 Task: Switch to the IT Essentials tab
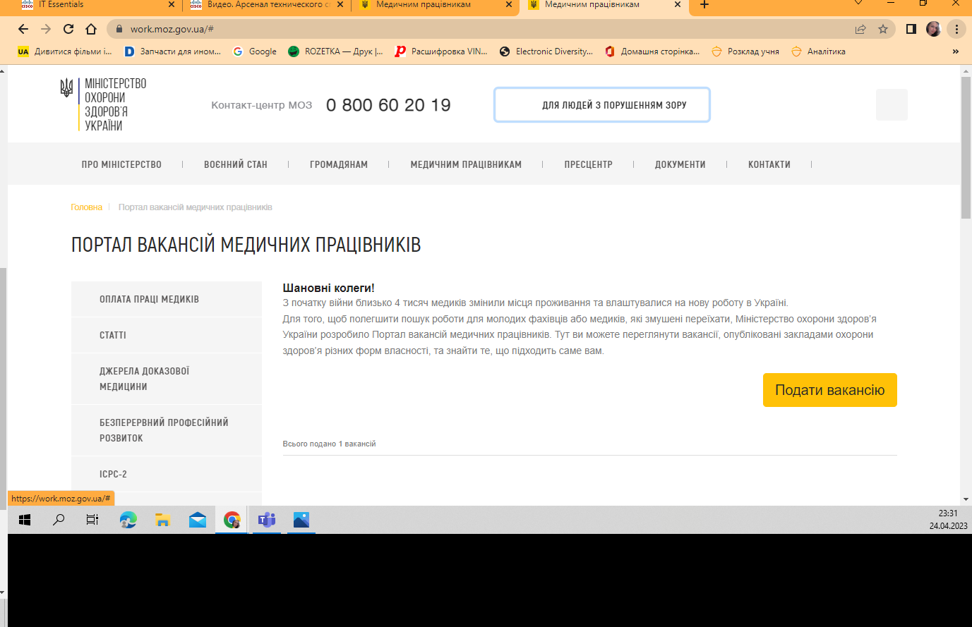(92, 5)
